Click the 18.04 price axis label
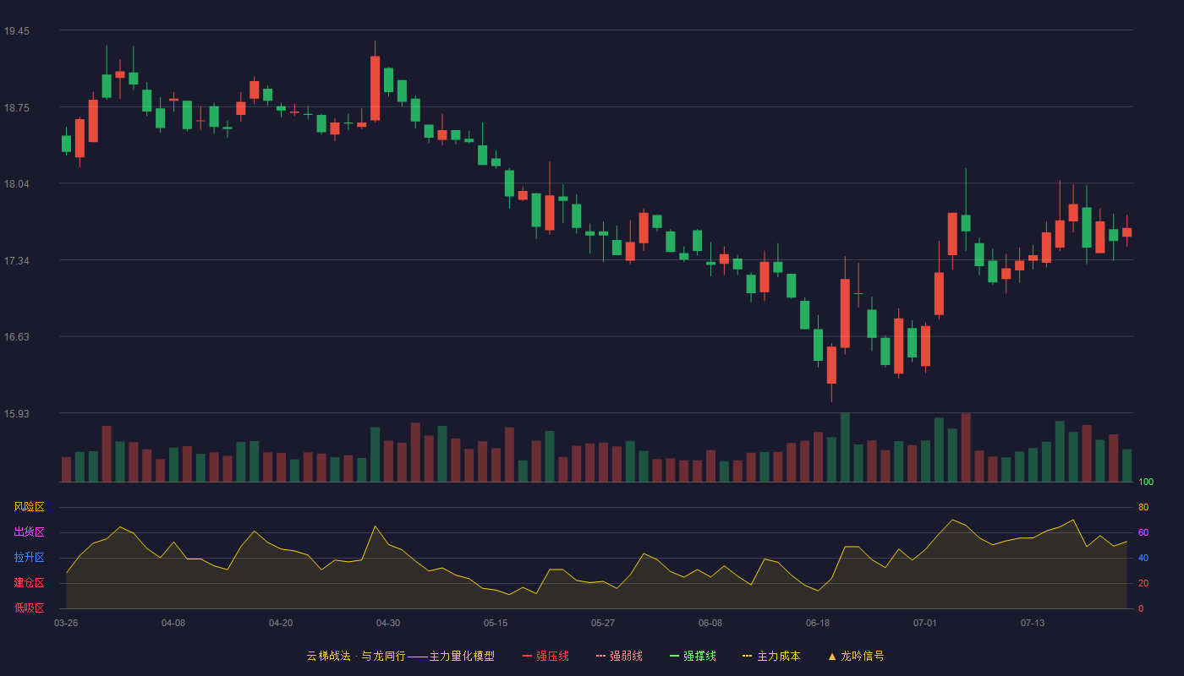1184x676 pixels. [17, 184]
